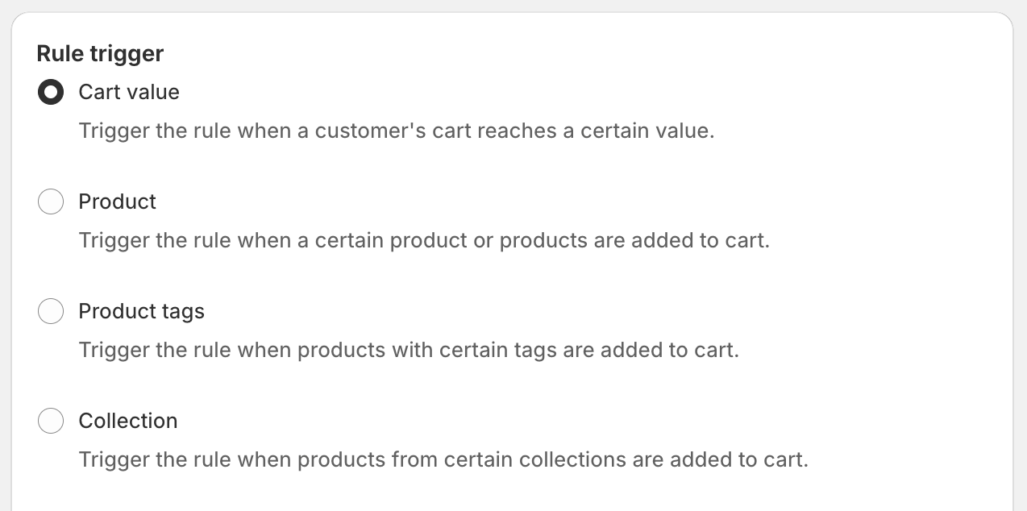Click the Cart value description text

tap(397, 131)
